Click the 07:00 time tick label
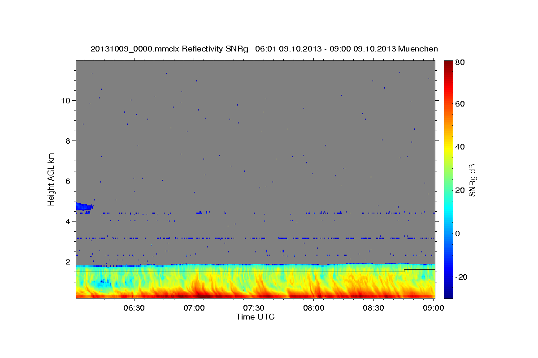Screen dimensions: 538x358 [194, 308]
